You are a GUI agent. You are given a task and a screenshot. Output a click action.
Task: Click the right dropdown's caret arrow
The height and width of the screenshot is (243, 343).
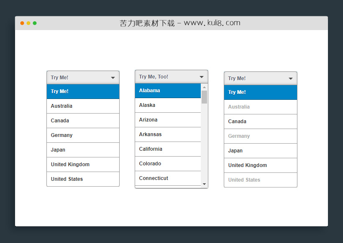291,78
